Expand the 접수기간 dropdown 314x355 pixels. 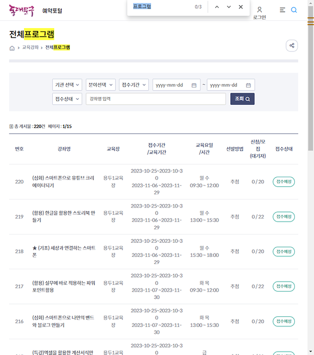[134, 85]
